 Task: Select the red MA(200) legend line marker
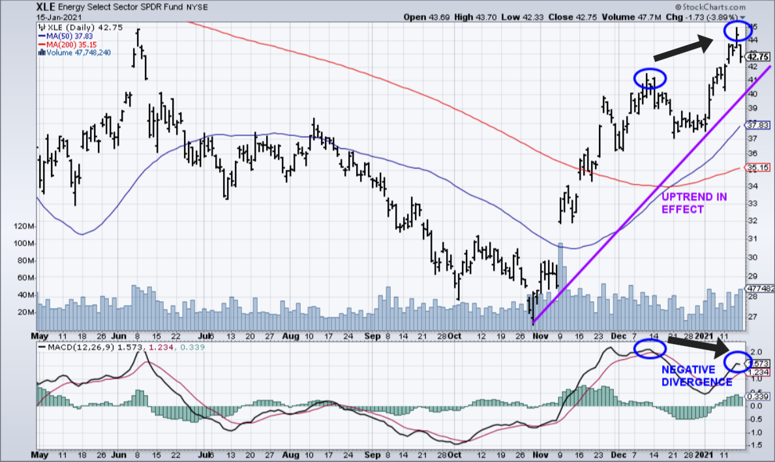pos(42,44)
